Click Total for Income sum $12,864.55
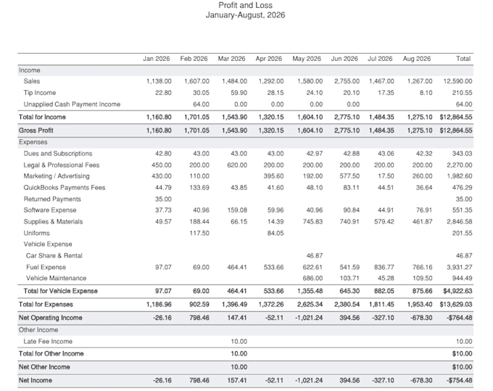Image resolution: width=493 pixels, height=391 pixels. coord(456,117)
